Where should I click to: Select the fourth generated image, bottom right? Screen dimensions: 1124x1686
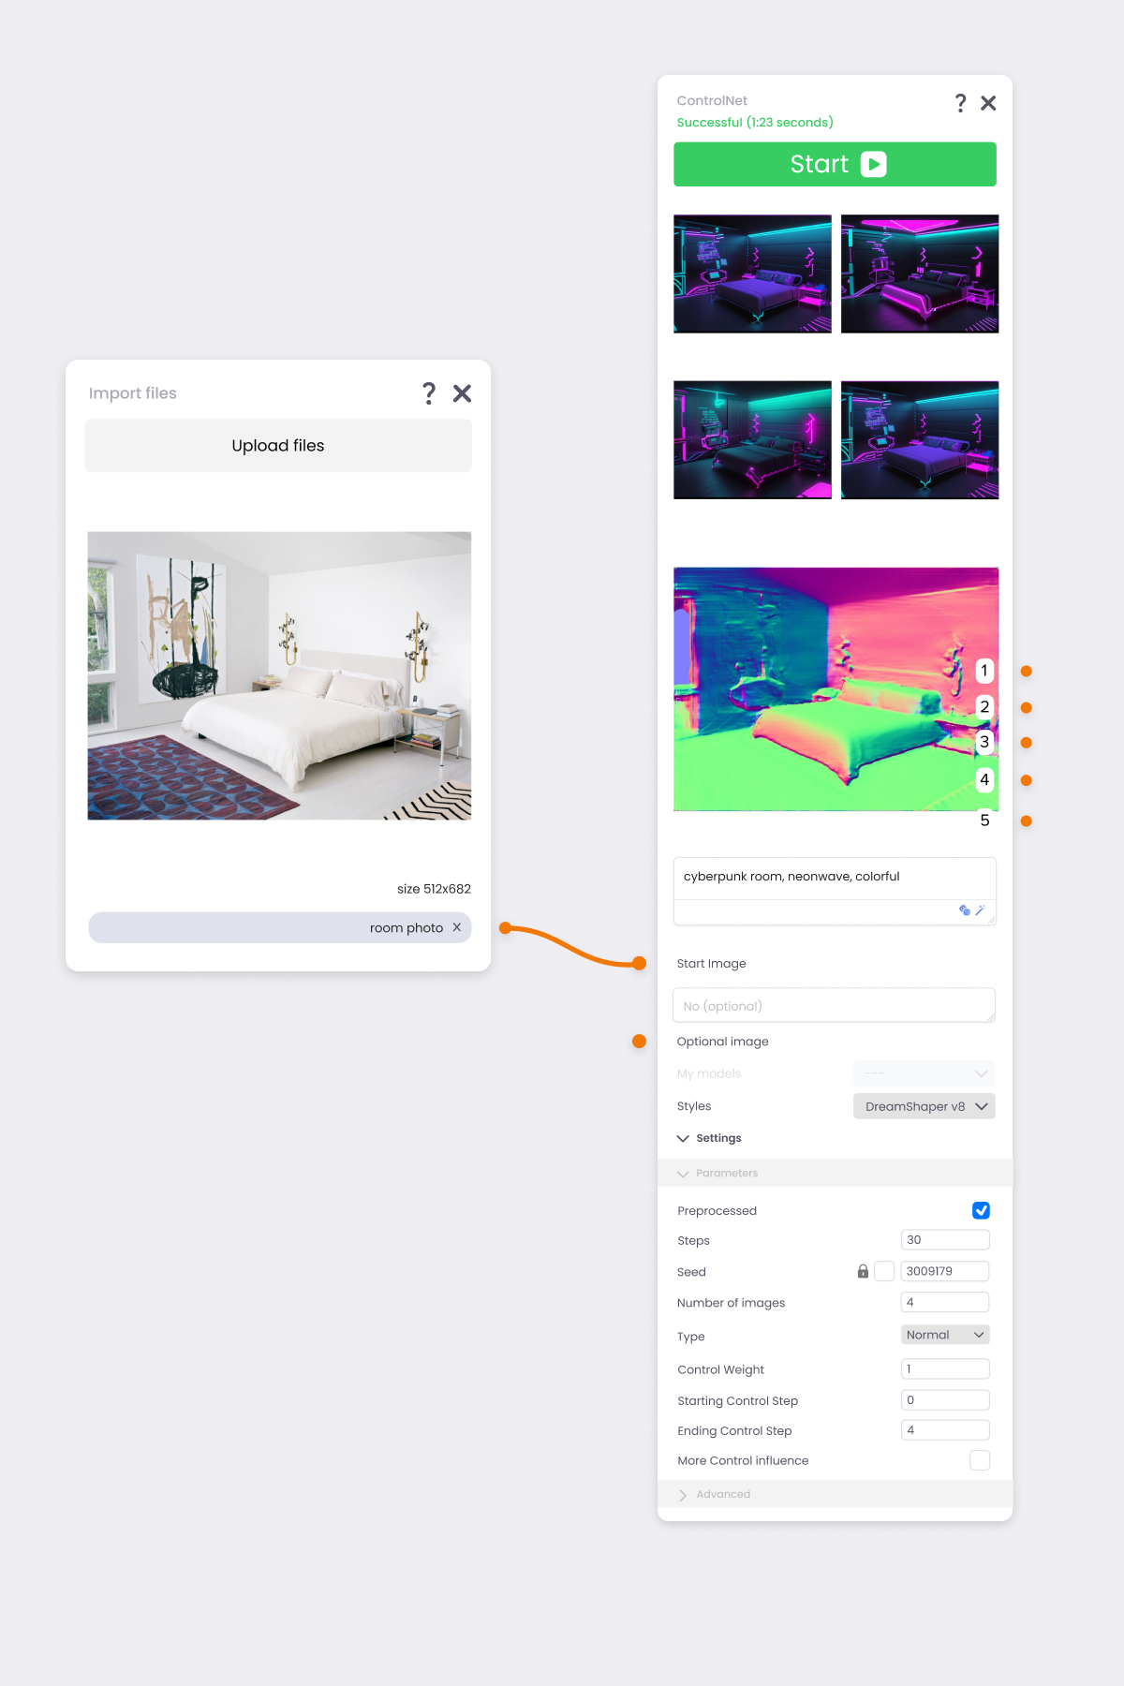[x=920, y=439]
